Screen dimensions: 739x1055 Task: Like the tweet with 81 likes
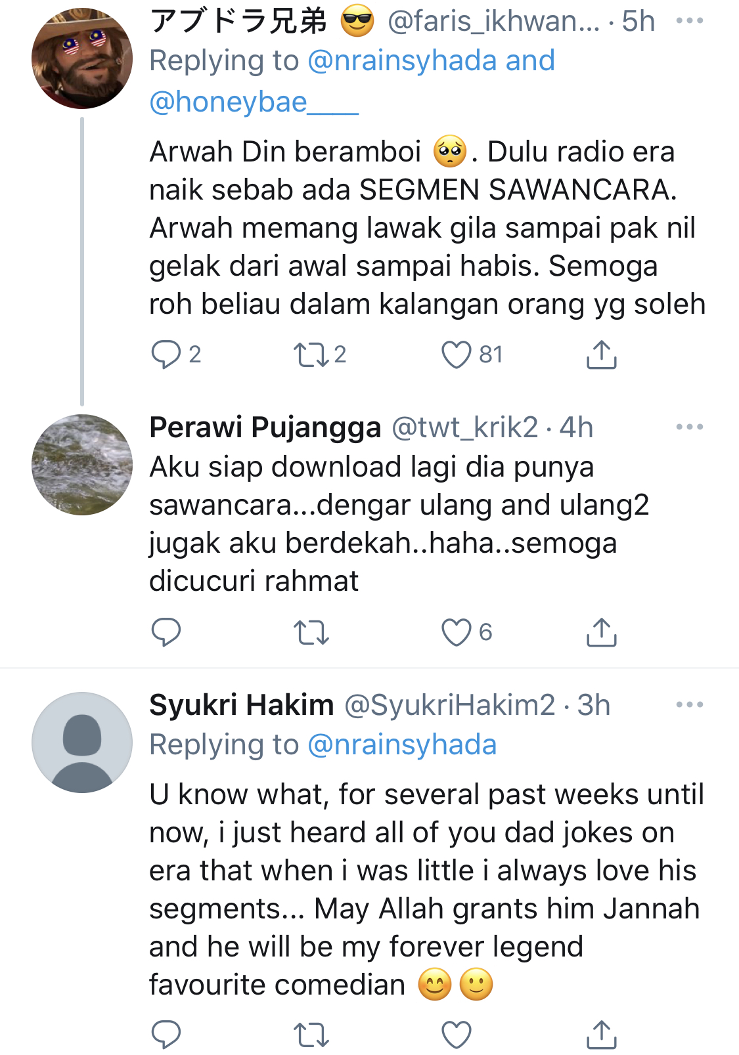(x=456, y=355)
